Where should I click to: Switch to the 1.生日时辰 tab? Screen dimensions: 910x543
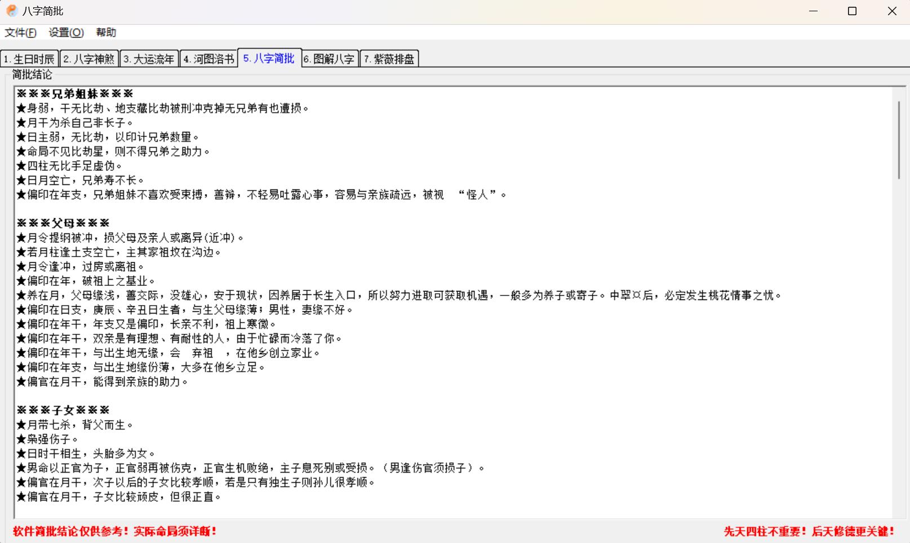(29, 59)
